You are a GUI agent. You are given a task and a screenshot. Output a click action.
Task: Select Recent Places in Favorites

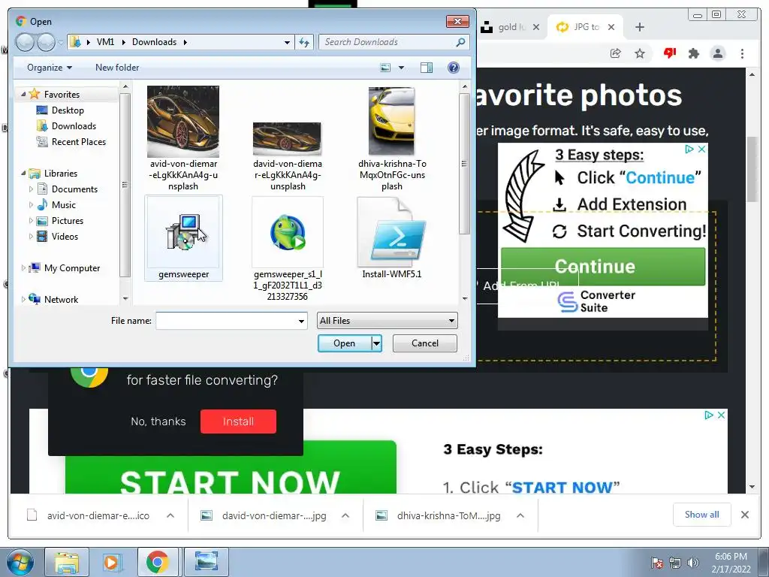[71, 142]
